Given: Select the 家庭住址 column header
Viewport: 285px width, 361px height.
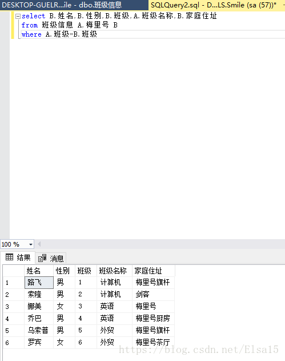Looking at the screenshot, I should point(153,271).
